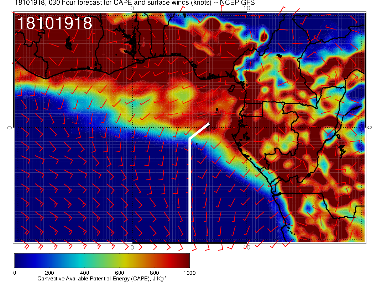This screenshot has width=376, height=290.
Task: Click the forecast title text above map
Action: 107,3
